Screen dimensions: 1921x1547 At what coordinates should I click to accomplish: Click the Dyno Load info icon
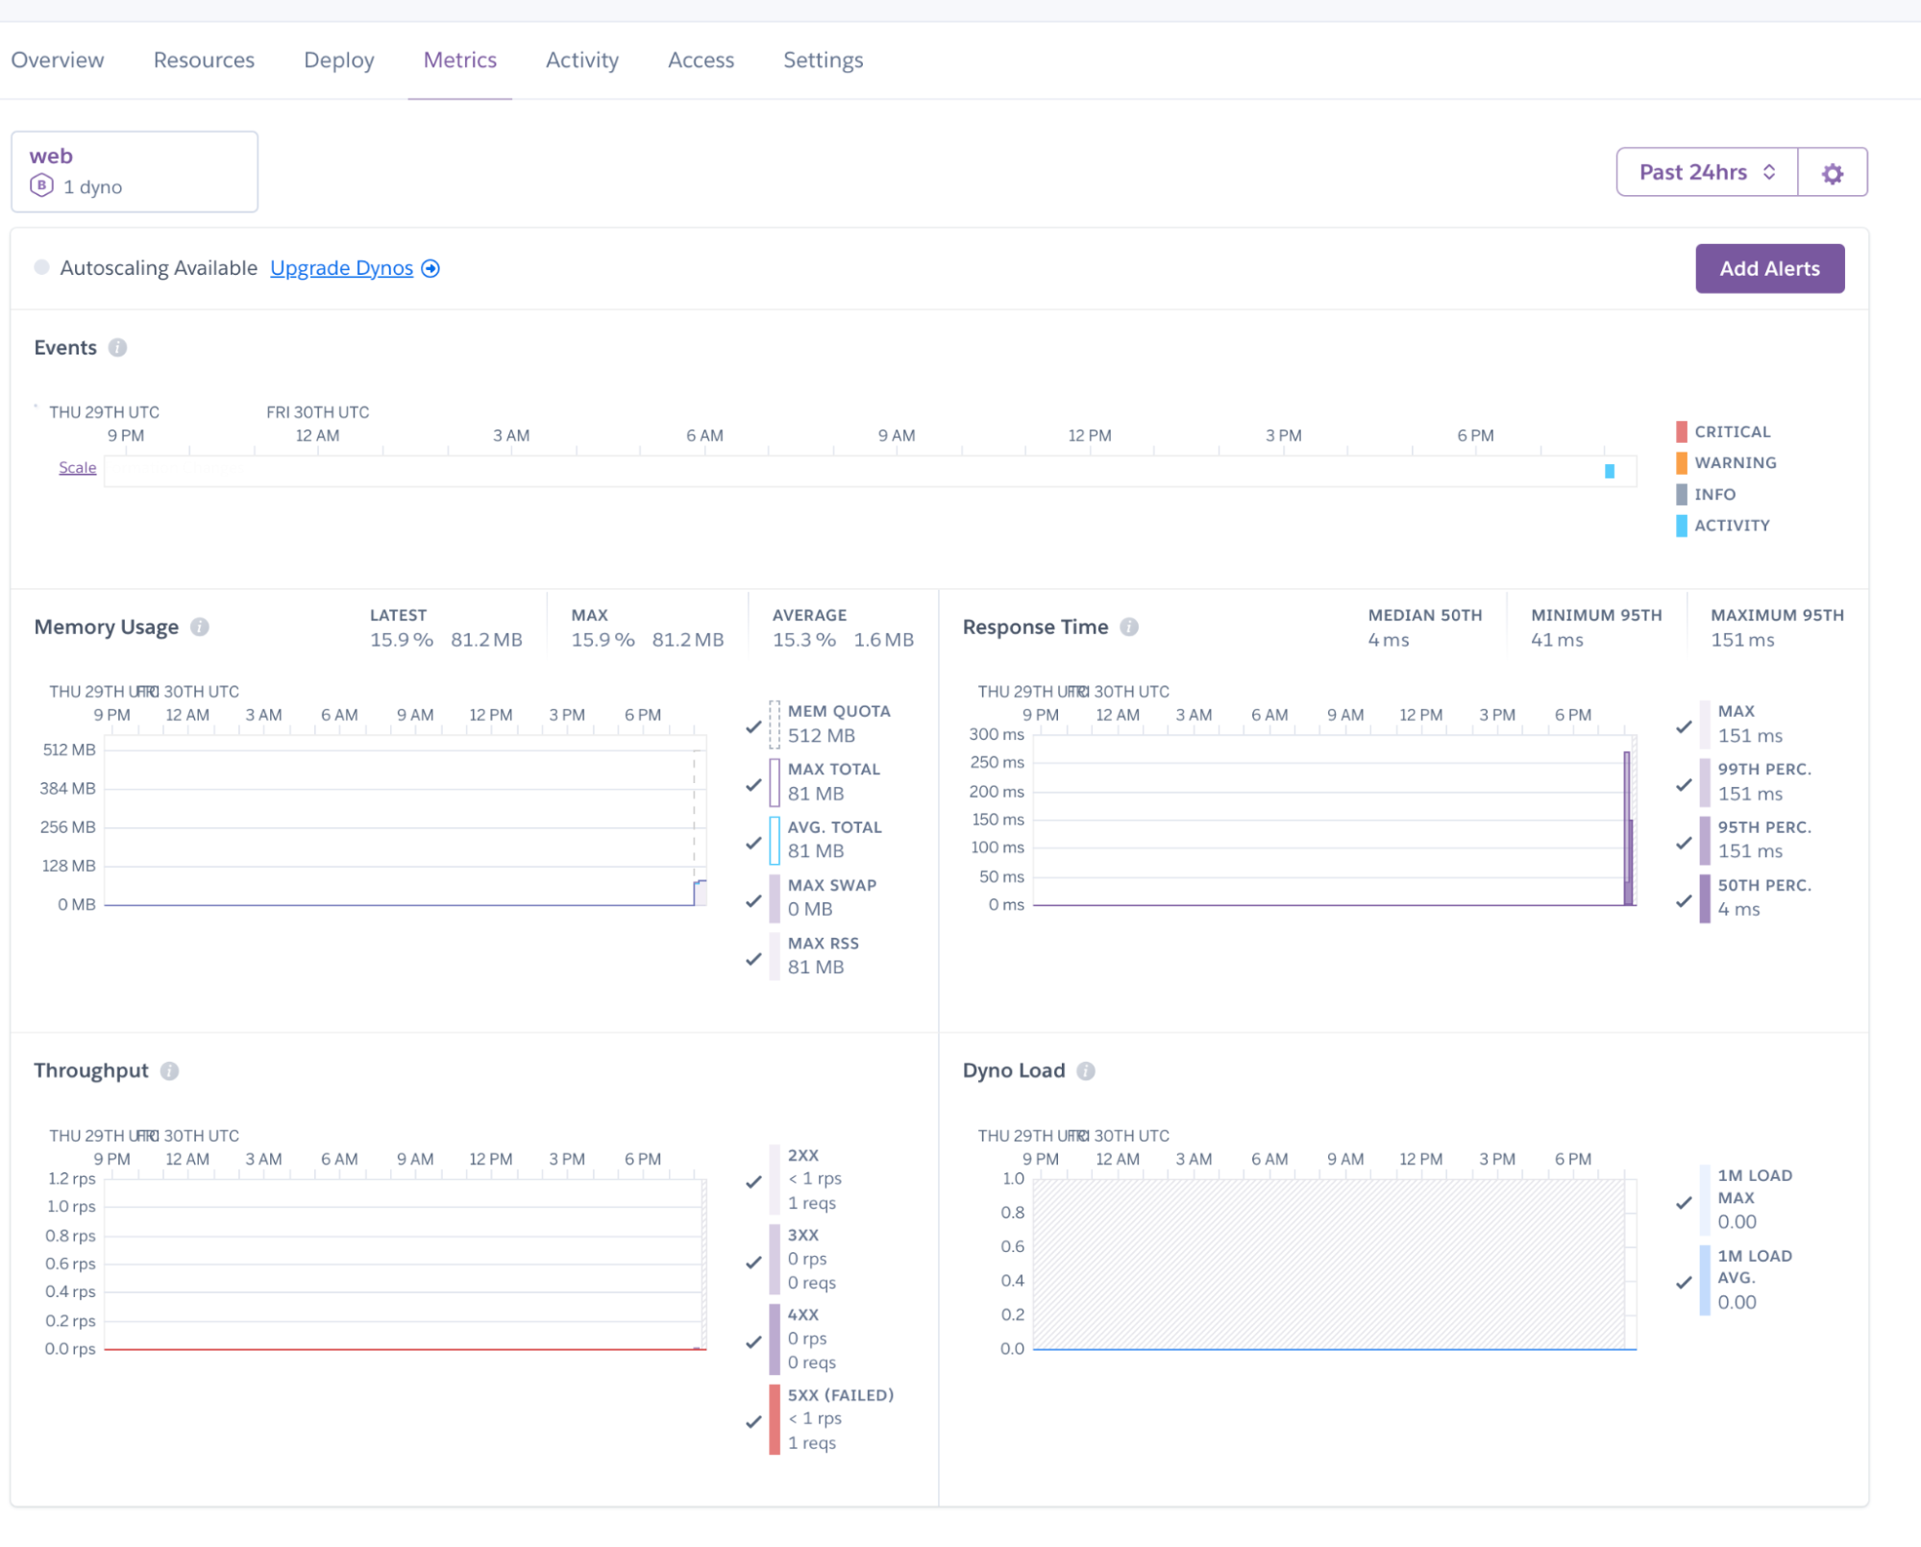1087,1070
